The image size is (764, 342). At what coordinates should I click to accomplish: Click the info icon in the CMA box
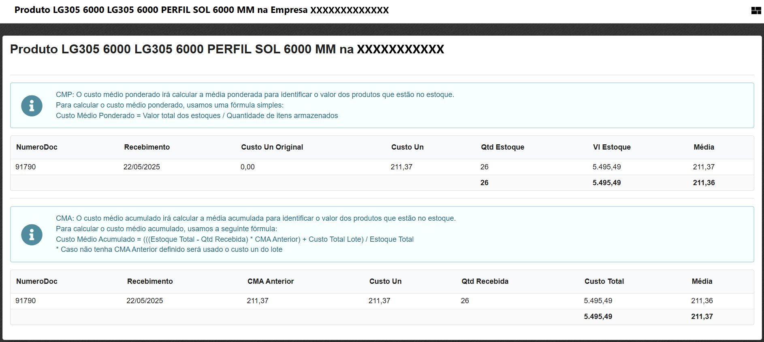pos(32,235)
